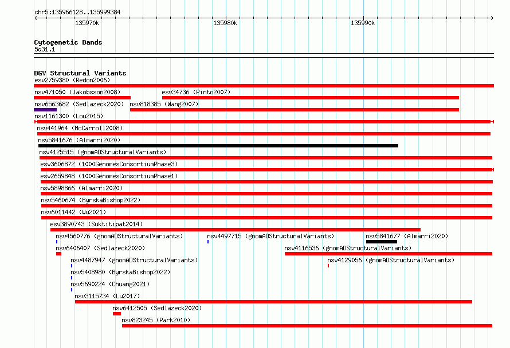Click the small red nsv6412505 variant bar

[x=117, y=314]
